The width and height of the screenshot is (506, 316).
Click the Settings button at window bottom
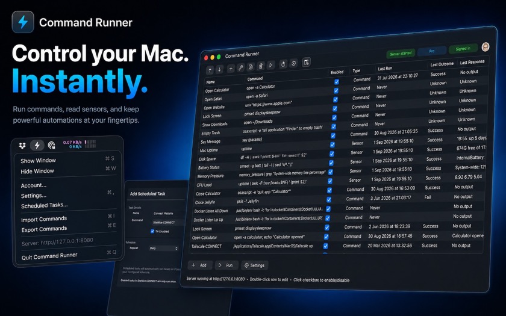(x=255, y=265)
